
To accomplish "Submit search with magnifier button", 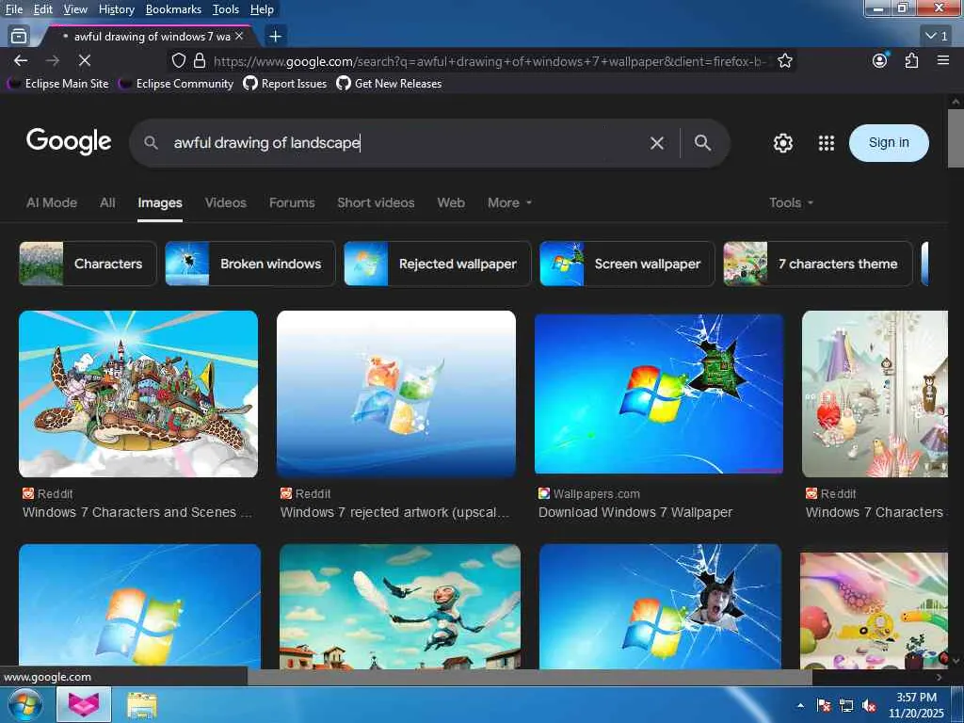I will pos(702,143).
